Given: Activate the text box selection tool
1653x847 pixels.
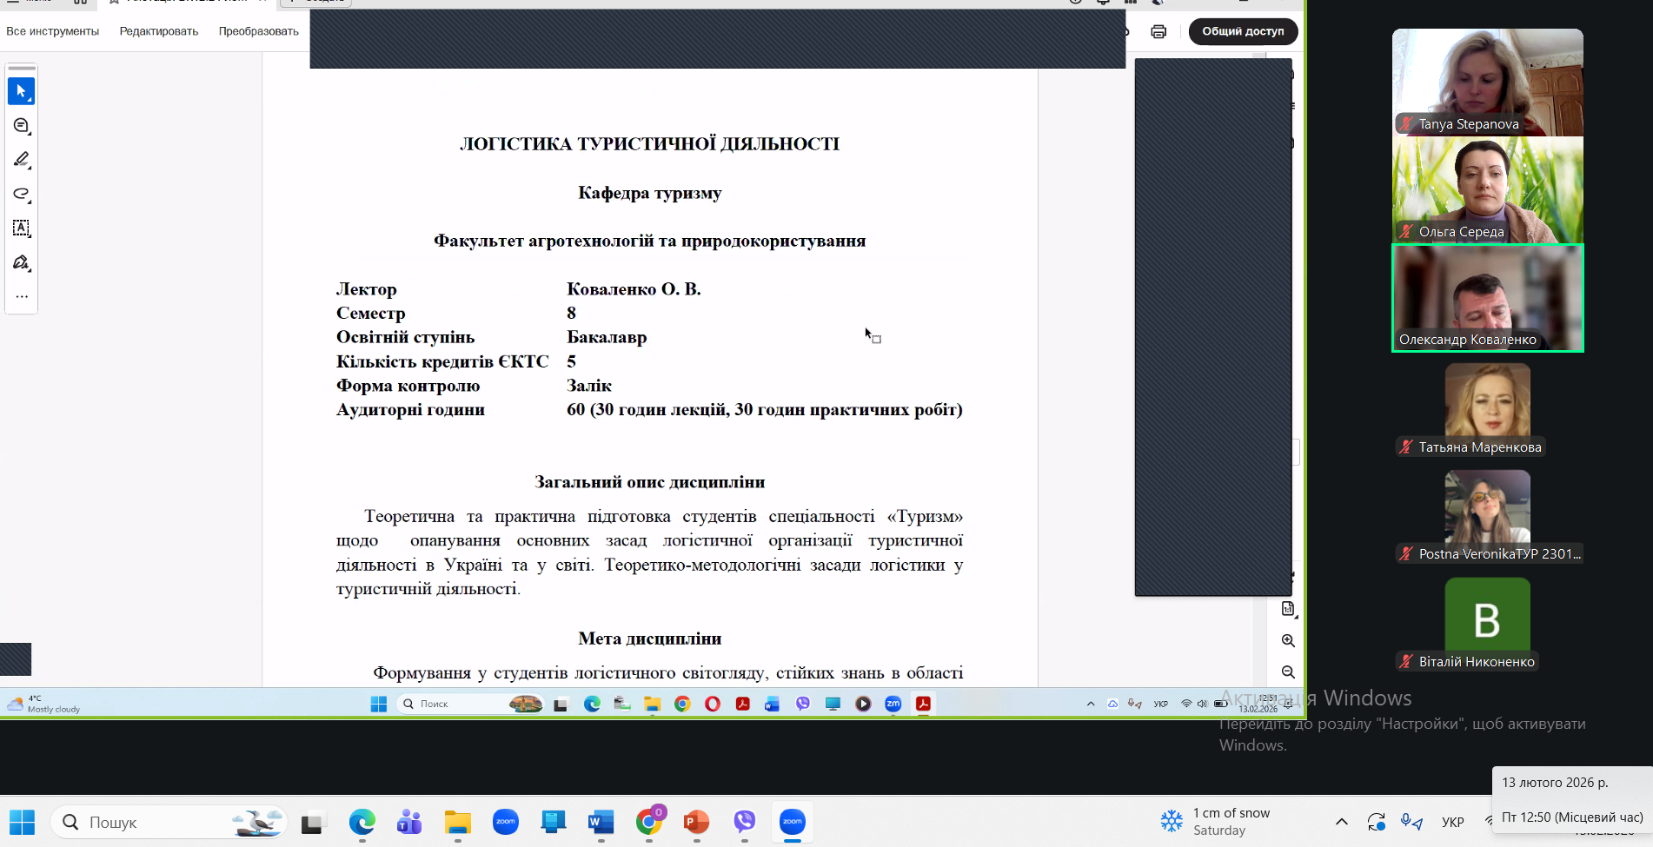Looking at the screenshot, I should click(x=21, y=228).
